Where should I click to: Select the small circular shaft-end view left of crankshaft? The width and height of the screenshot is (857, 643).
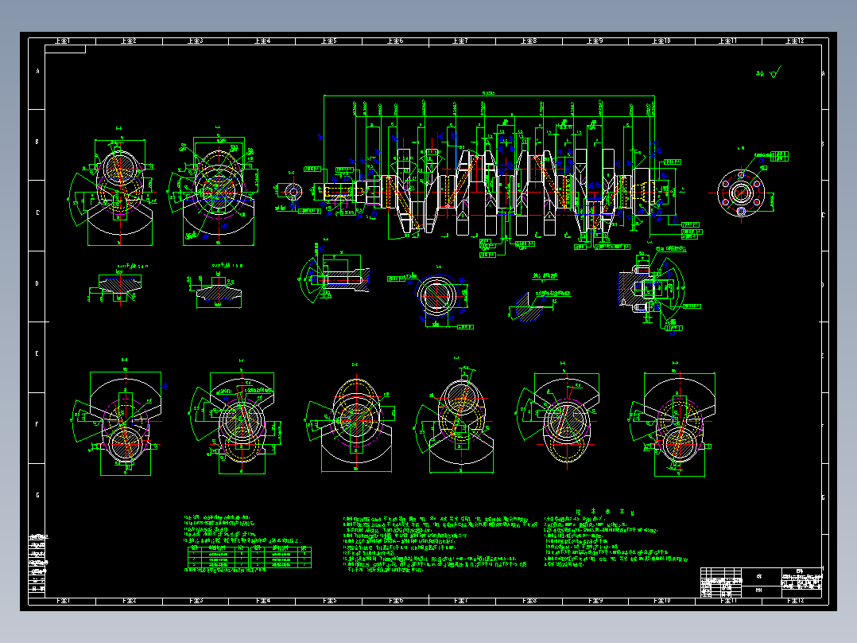(293, 192)
